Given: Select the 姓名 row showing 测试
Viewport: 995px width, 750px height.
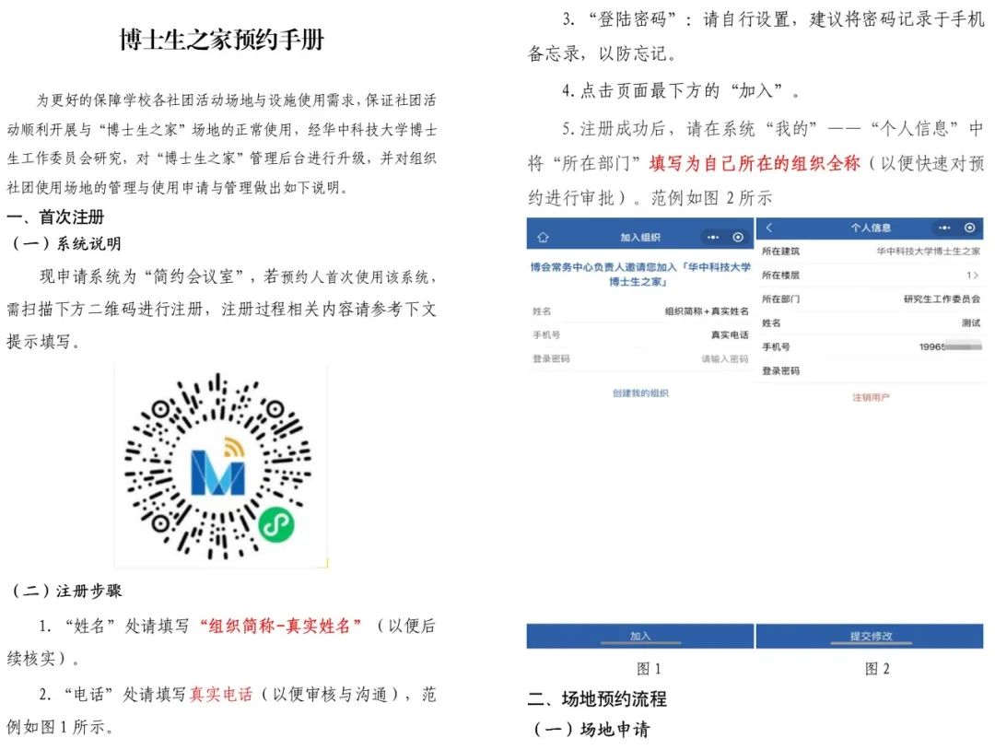Looking at the screenshot, I should (x=870, y=323).
